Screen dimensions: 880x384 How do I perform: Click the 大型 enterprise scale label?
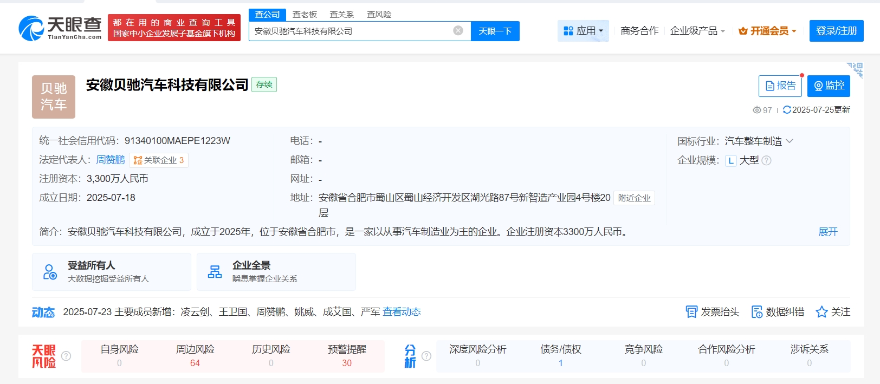point(749,160)
